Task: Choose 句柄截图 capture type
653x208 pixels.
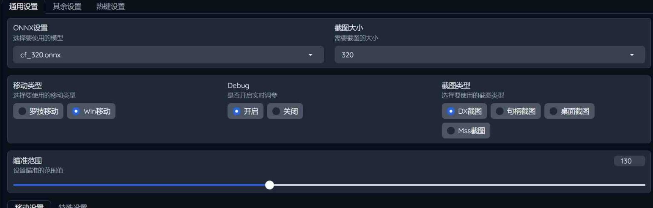Action: [516, 111]
